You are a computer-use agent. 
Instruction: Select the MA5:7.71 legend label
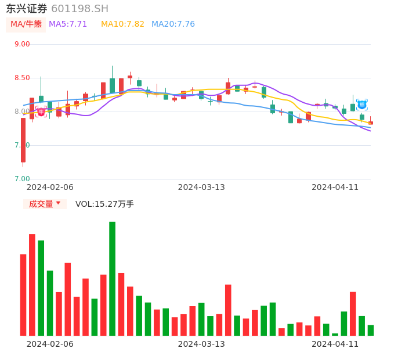pyautogui.click(x=68, y=24)
